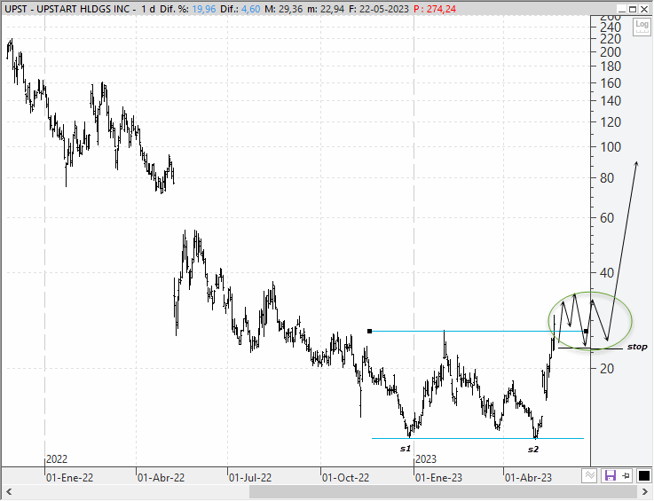This screenshot has height=501, width=654.
Task: Click the pin chart icon
Action: pos(626,475)
